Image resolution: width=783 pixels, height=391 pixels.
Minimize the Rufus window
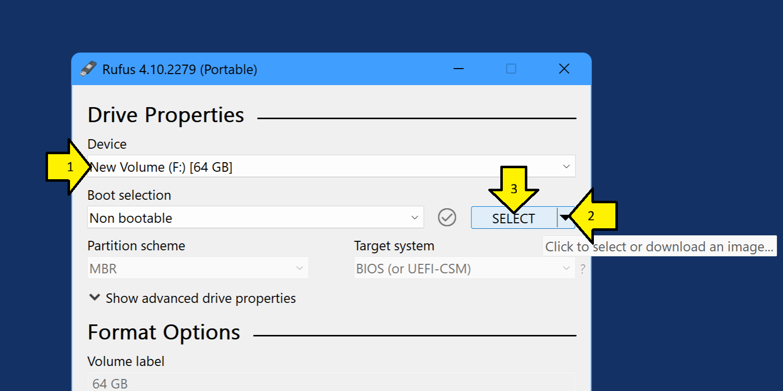(x=458, y=69)
